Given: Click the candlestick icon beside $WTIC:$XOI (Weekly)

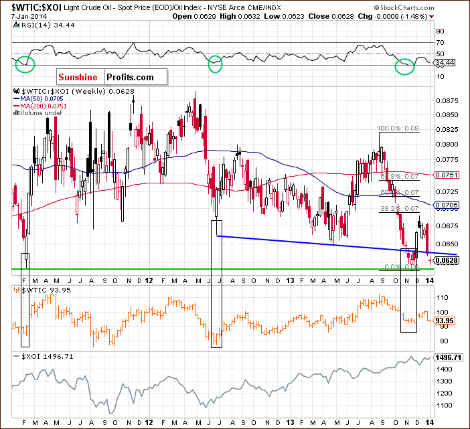Looking at the screenshot, I should (17, 91).
